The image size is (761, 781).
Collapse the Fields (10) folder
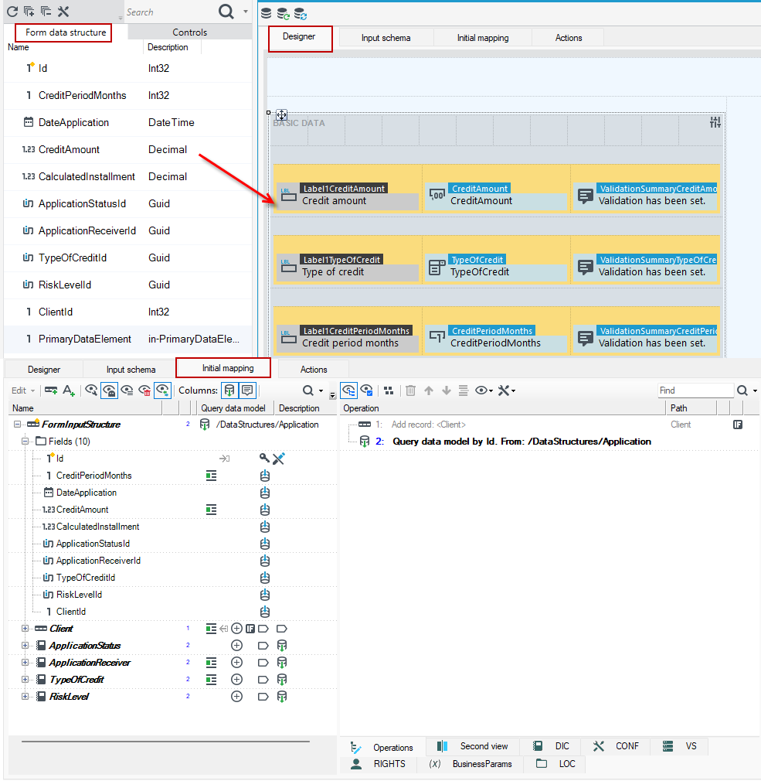(x=25, y=442)
